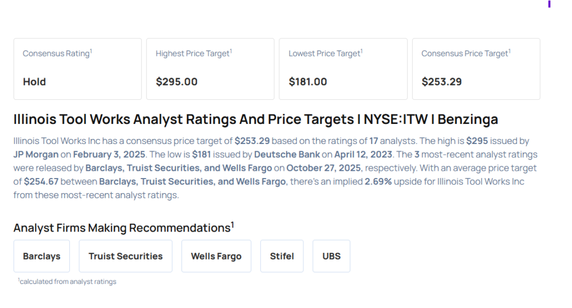Click the calculated from analyst ratings footnote

[67, 282]
